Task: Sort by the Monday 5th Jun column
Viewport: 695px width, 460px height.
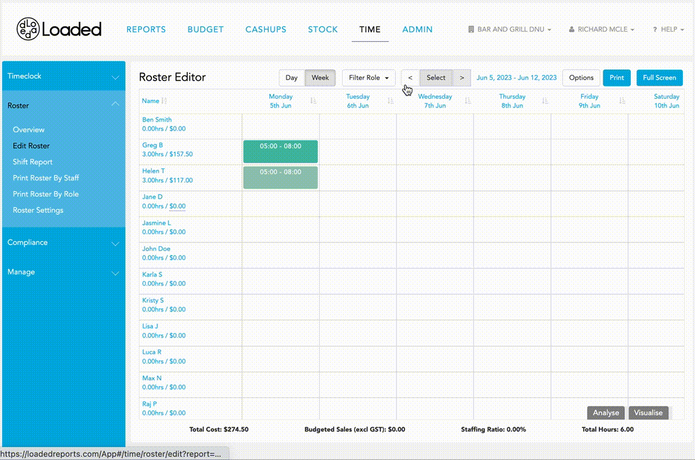Action: (x=313, y=101)
